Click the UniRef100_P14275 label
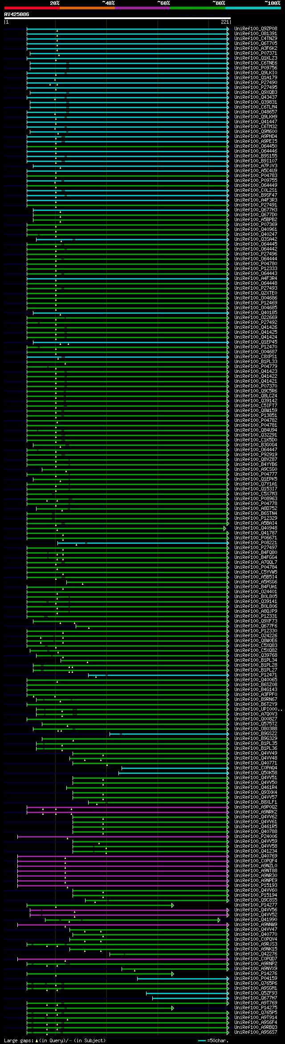The height and width of the screenshot is (1044, 285). coord(256,1008)
